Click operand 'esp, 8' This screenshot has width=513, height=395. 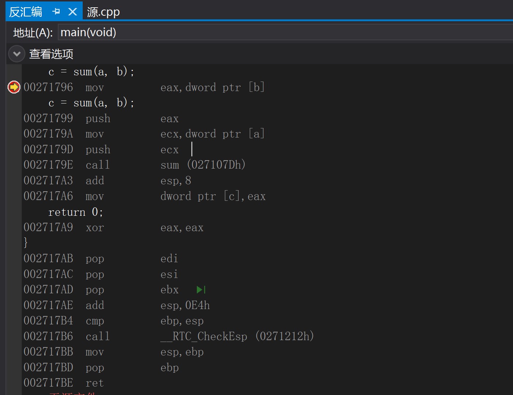coord(176,181)
